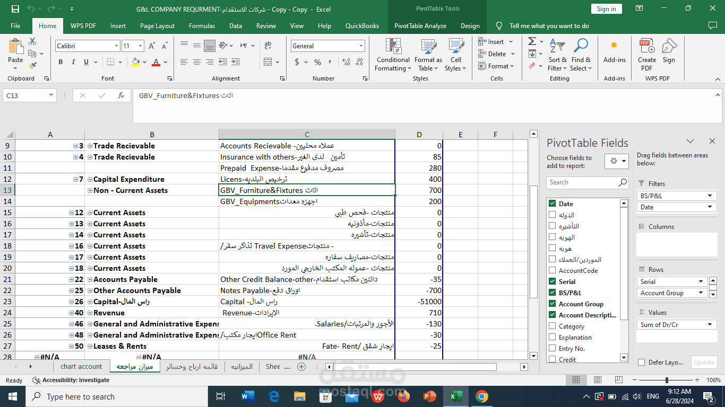Open Conditional Formatting
Viewport: 725px width, 407px height.
[392, 55]
